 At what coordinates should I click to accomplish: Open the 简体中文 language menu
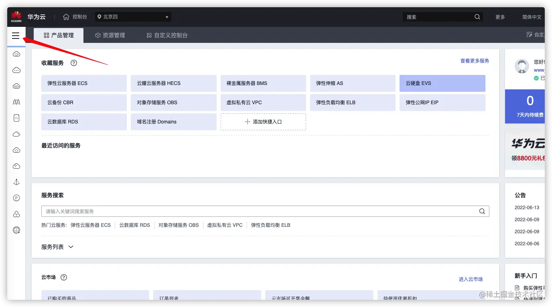click(532, 17)
